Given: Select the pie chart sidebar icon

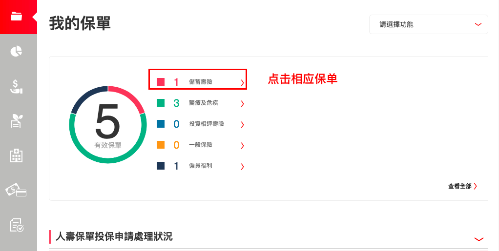Looking at the screenshot, I should point(16,51).
